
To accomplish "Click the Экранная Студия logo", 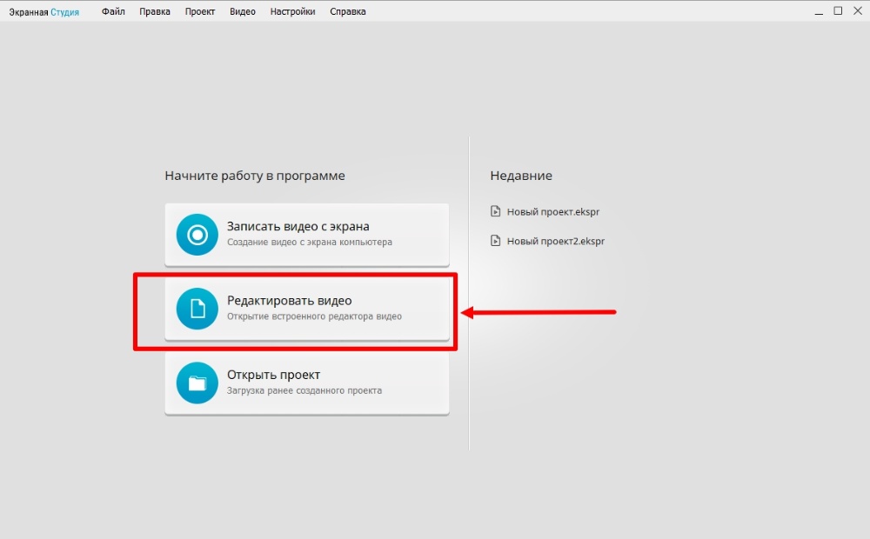I will click(x=43, y=12).
